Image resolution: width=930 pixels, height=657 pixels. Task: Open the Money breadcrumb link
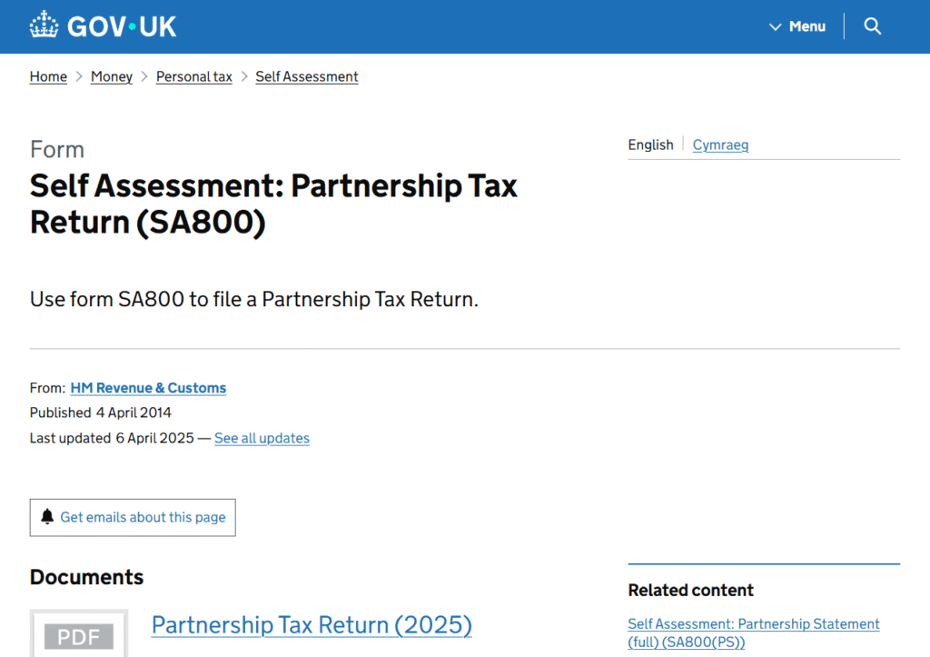112,77
